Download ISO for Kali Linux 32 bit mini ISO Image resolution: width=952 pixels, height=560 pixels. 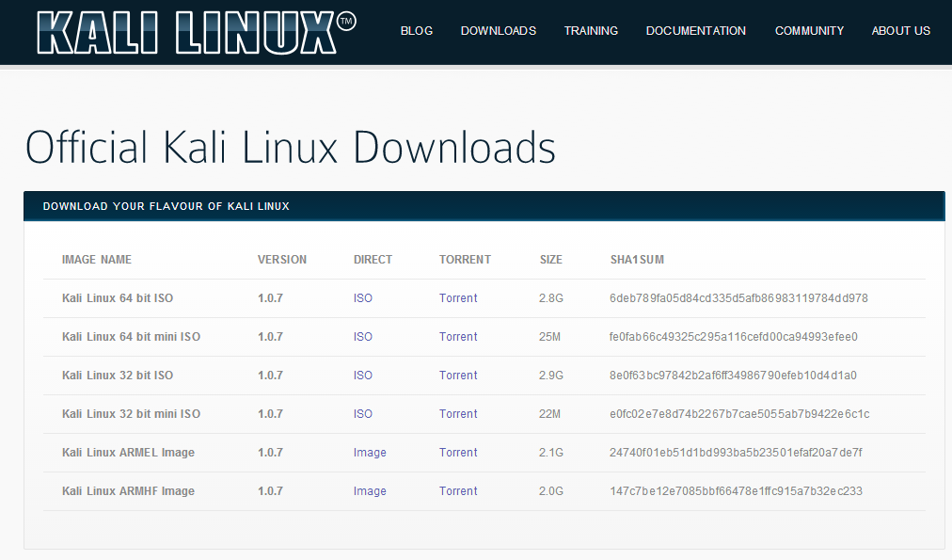pyautogui.click(x=363, y=413)
